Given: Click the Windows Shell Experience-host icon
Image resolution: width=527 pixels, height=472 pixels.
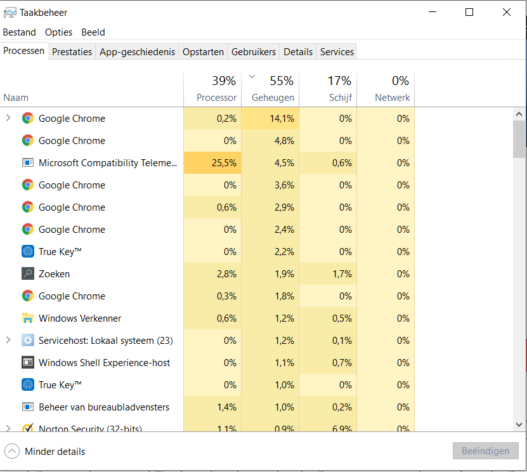Looking at the screenshot, I should point(27,363).
